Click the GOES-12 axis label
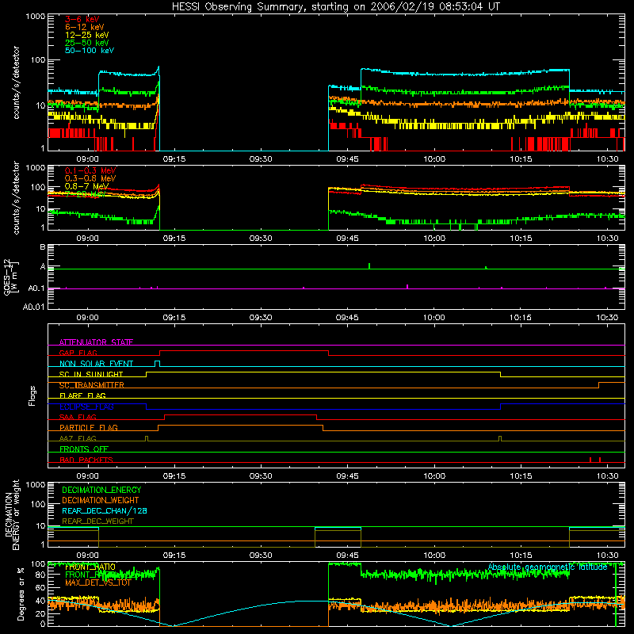Viewport: 634px width, 634px height. pos(11,277)
